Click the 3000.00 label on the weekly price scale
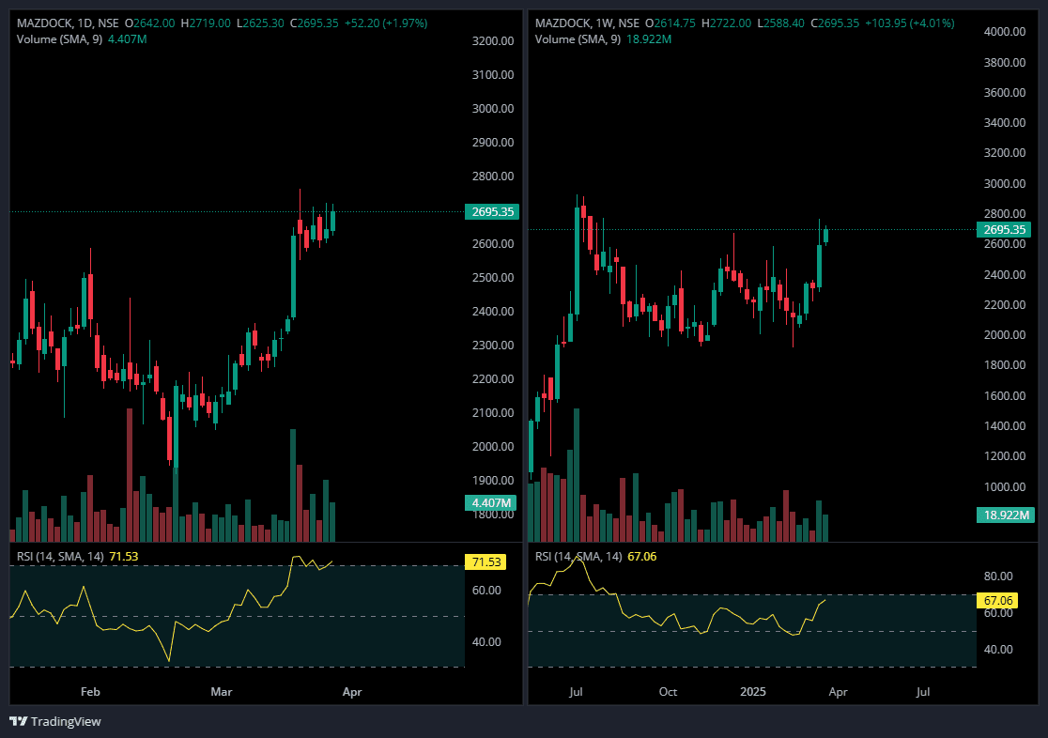This screenshot has width=1048, height=738. [x=1005, y=184]
